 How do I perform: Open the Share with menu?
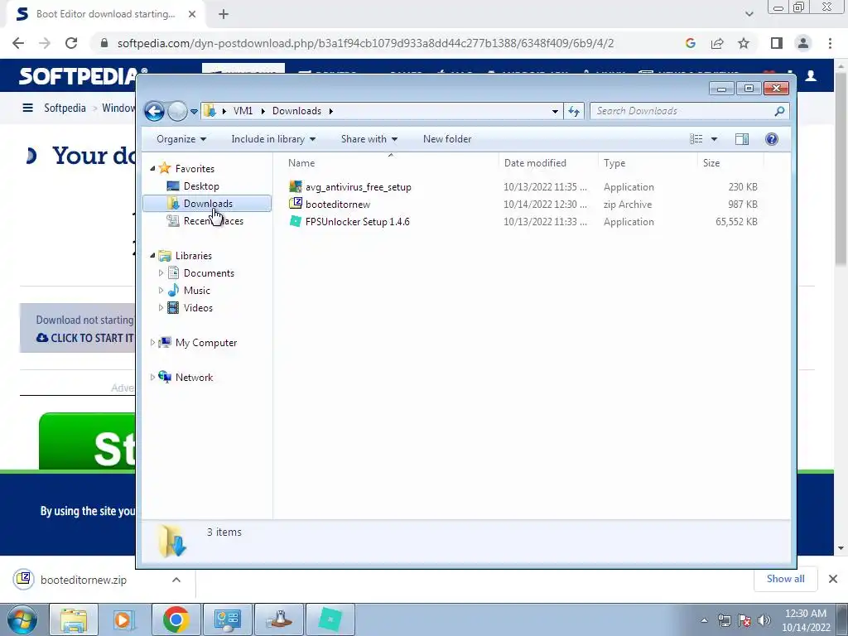coord(369,139)
